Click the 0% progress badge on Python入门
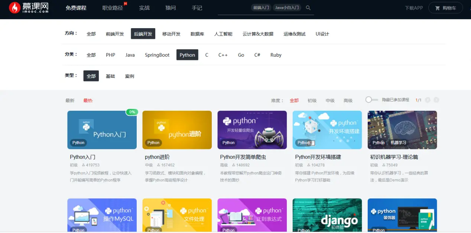 tap(132, 112)
